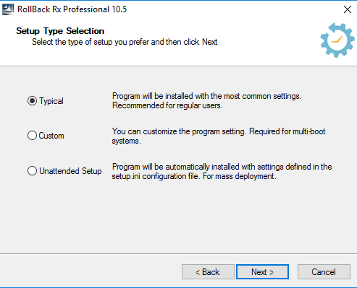Click the "Typical" option label text
The height and width of the screenshot is (288, 357).
point(51,101)
